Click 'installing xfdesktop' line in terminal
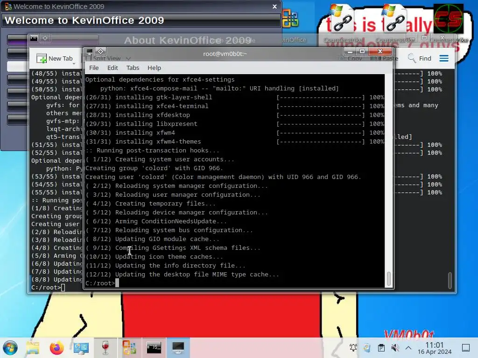The height and width of the screenshot is (358, 478). pyautogui.click(x=153, y=115)
